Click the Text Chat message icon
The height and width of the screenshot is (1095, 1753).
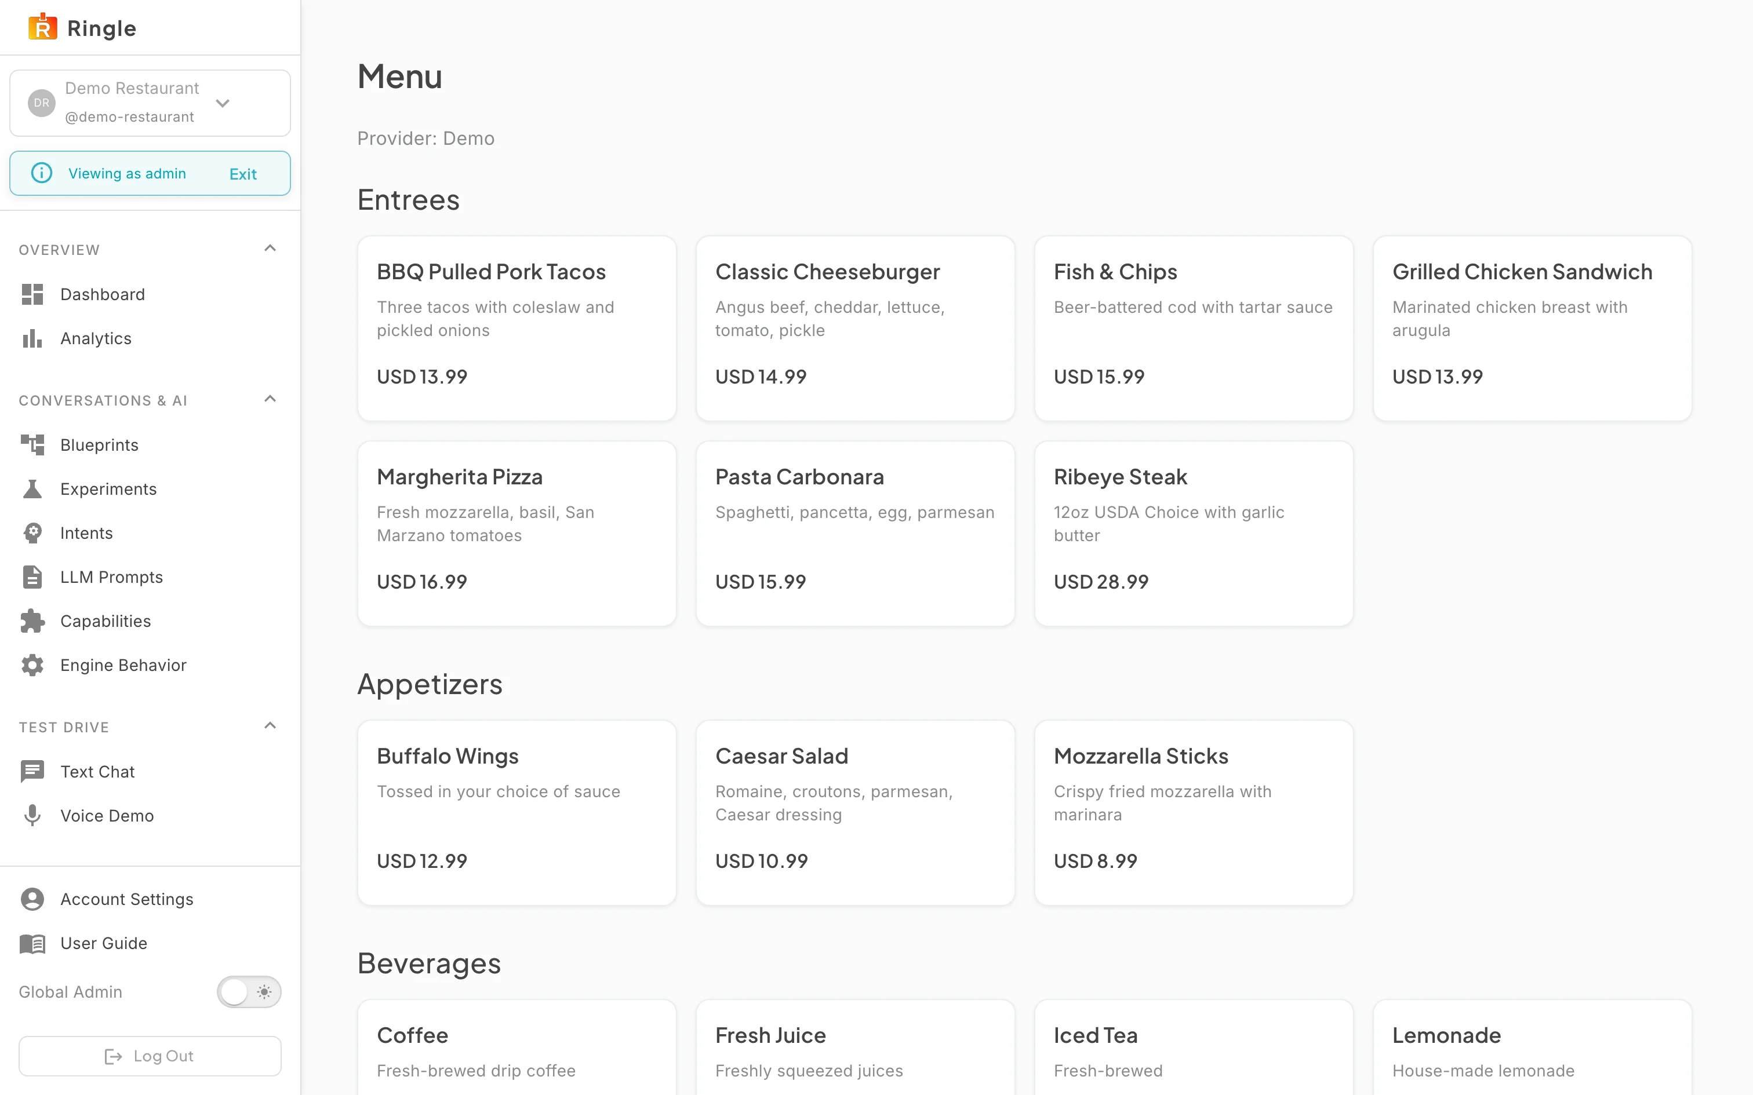[x=32, y=771]
